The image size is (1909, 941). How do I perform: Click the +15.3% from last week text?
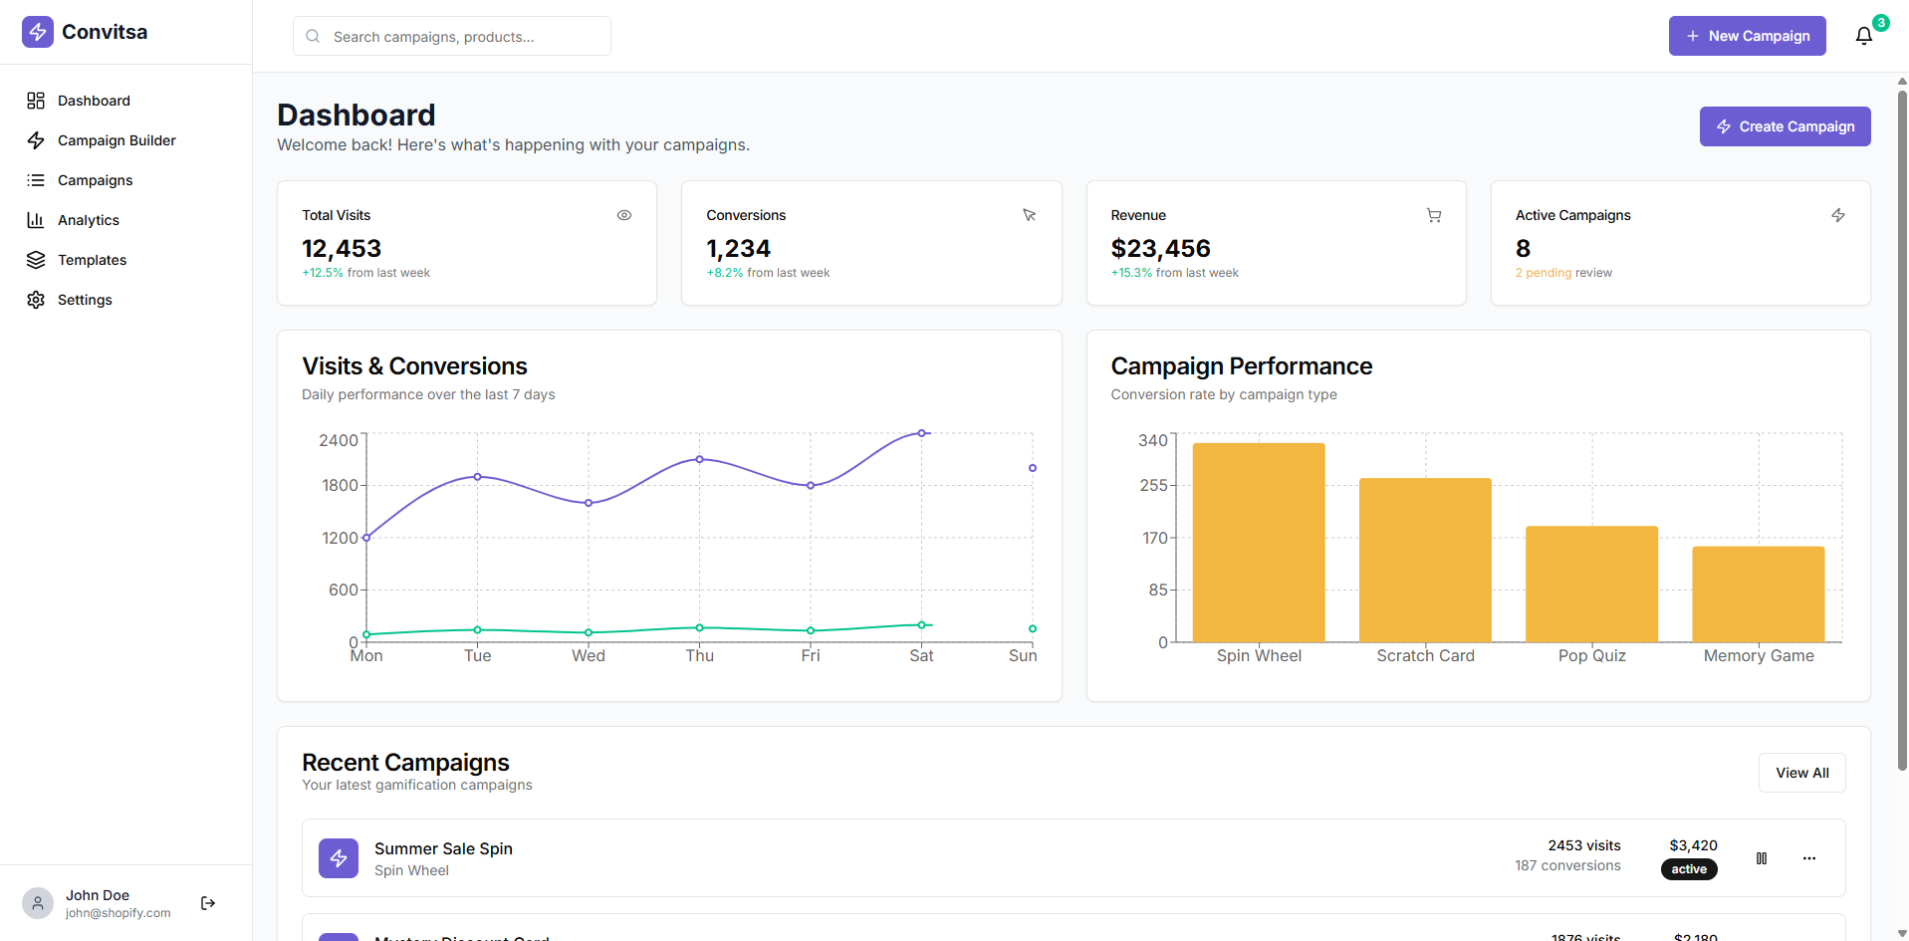1175,273
